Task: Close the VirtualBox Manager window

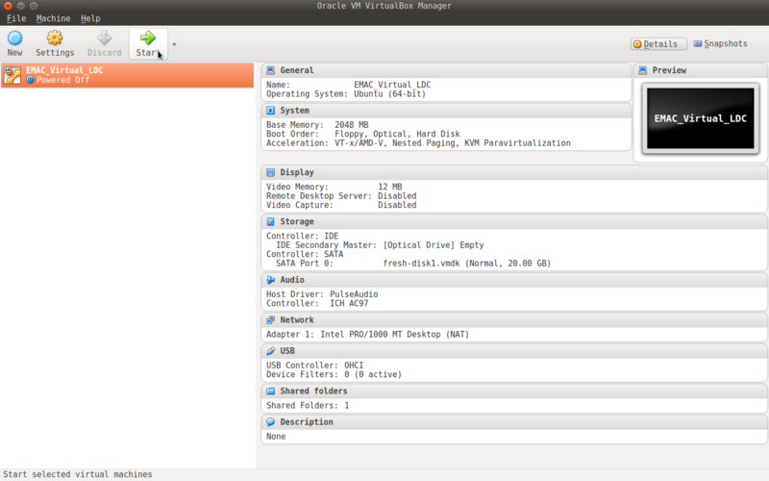Action: click(x=8, y=6)
